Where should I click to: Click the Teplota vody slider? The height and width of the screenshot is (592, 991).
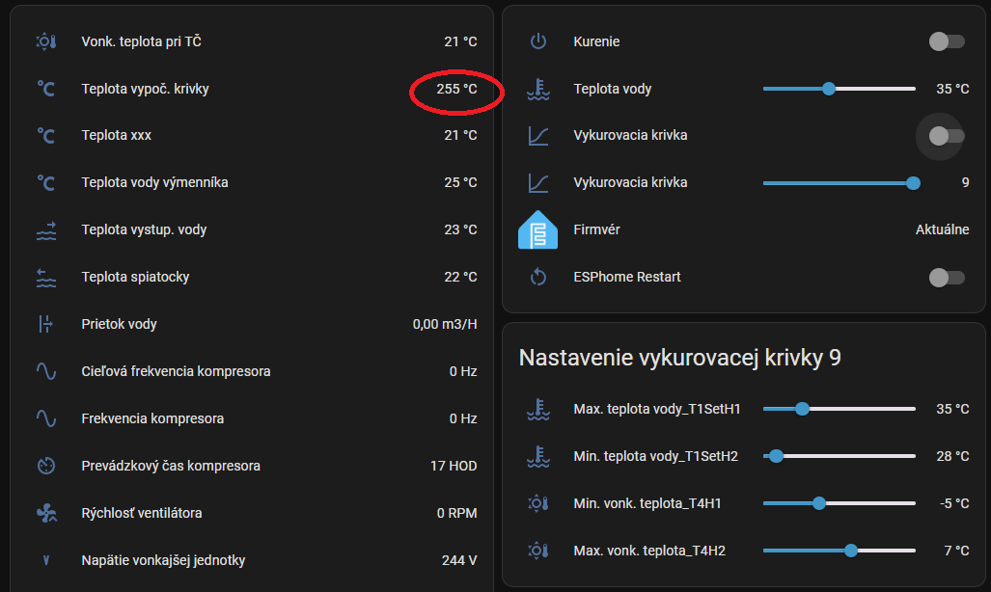[x=839, y=89]
